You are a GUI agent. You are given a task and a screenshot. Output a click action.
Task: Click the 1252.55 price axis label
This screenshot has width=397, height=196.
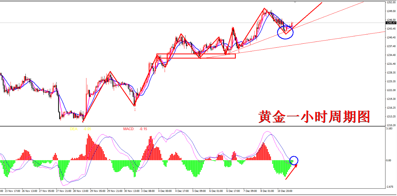tap(391, 2)
